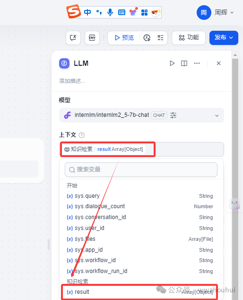Open model parameter settings sliders icon

point(173,115)
